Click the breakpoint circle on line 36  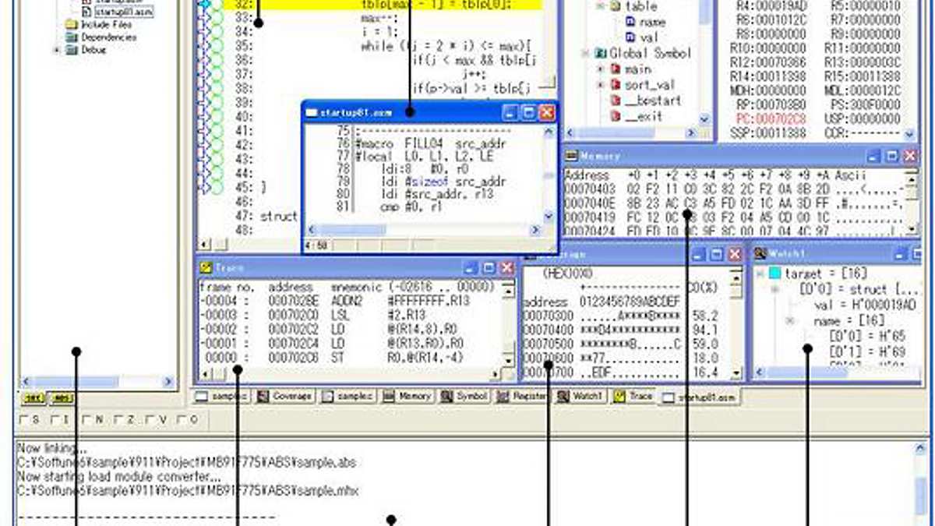[x=217, y=60]
